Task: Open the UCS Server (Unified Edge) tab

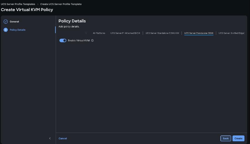Action: (x=231, y=33)
